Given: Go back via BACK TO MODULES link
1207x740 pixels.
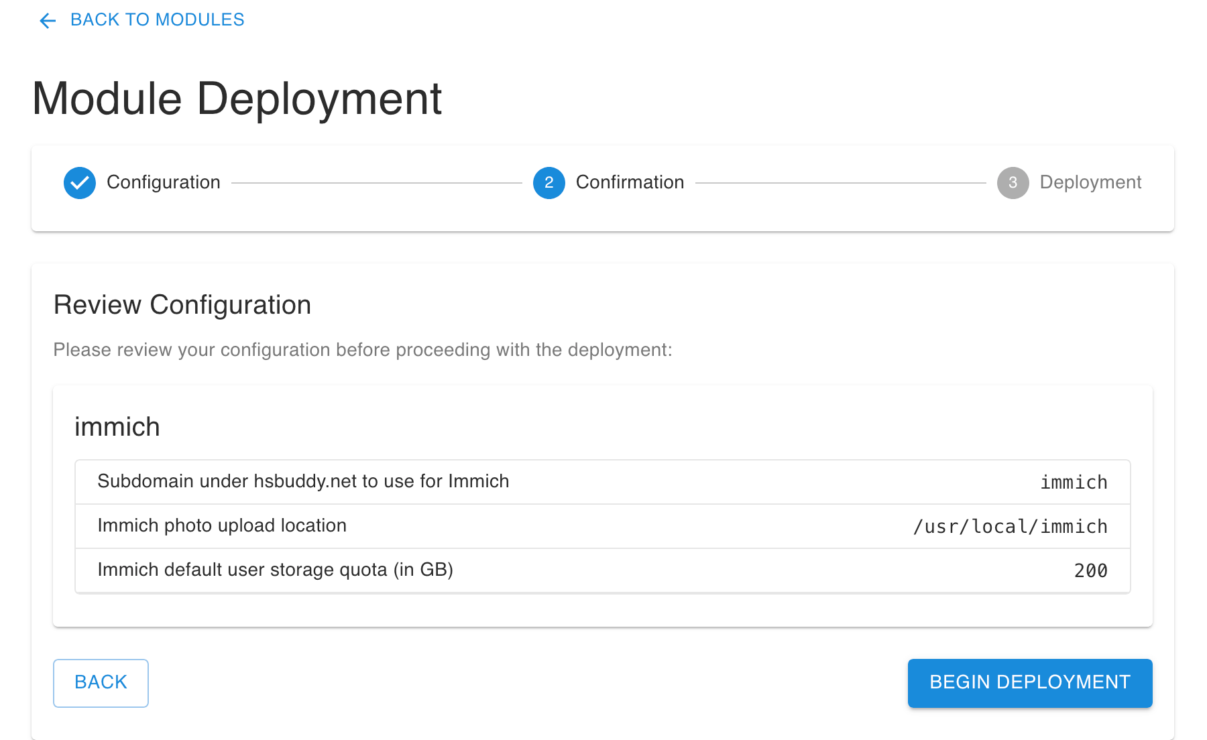Looking at the screenshot, I should tap(157, 20).
